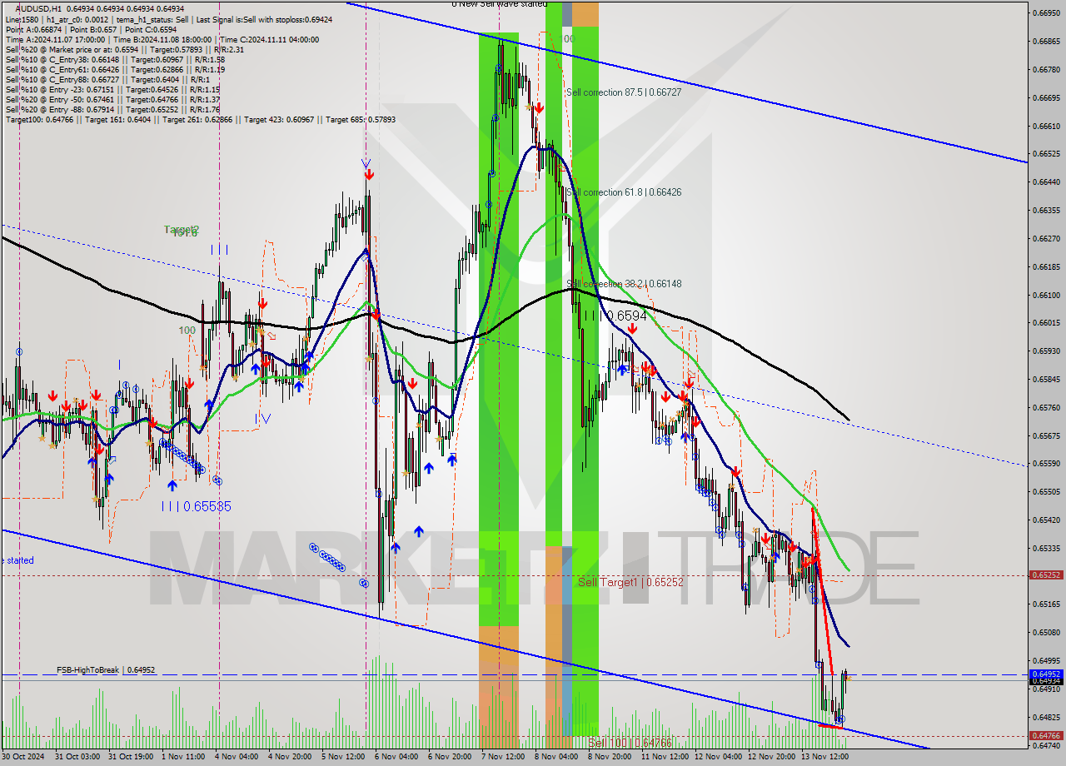The width and height of the screenshot is (1066, 766).
Task: Click the 0.66950 price axis value
Action: [1045, 13]
